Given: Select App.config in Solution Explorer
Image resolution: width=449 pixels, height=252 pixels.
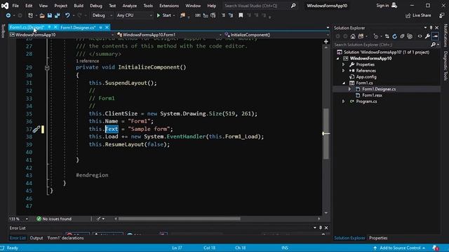Looking at the screenshot, I should pyautogui.click(x=366, y=77).
